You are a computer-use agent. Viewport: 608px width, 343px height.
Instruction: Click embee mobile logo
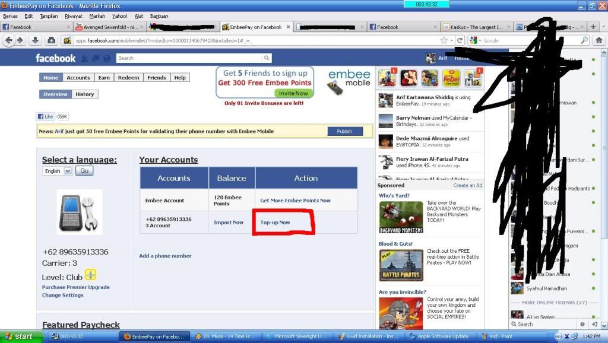coord(348,81)
